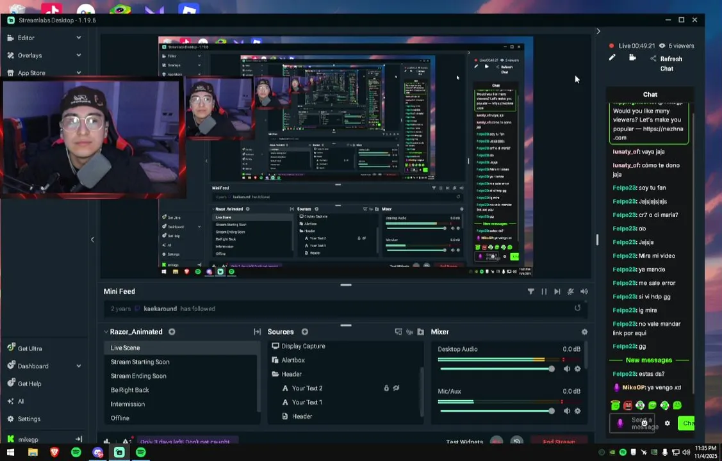Mute event alerts in Mini Feed
This screenshot has width=722, height=461.
tap(571, 291)
